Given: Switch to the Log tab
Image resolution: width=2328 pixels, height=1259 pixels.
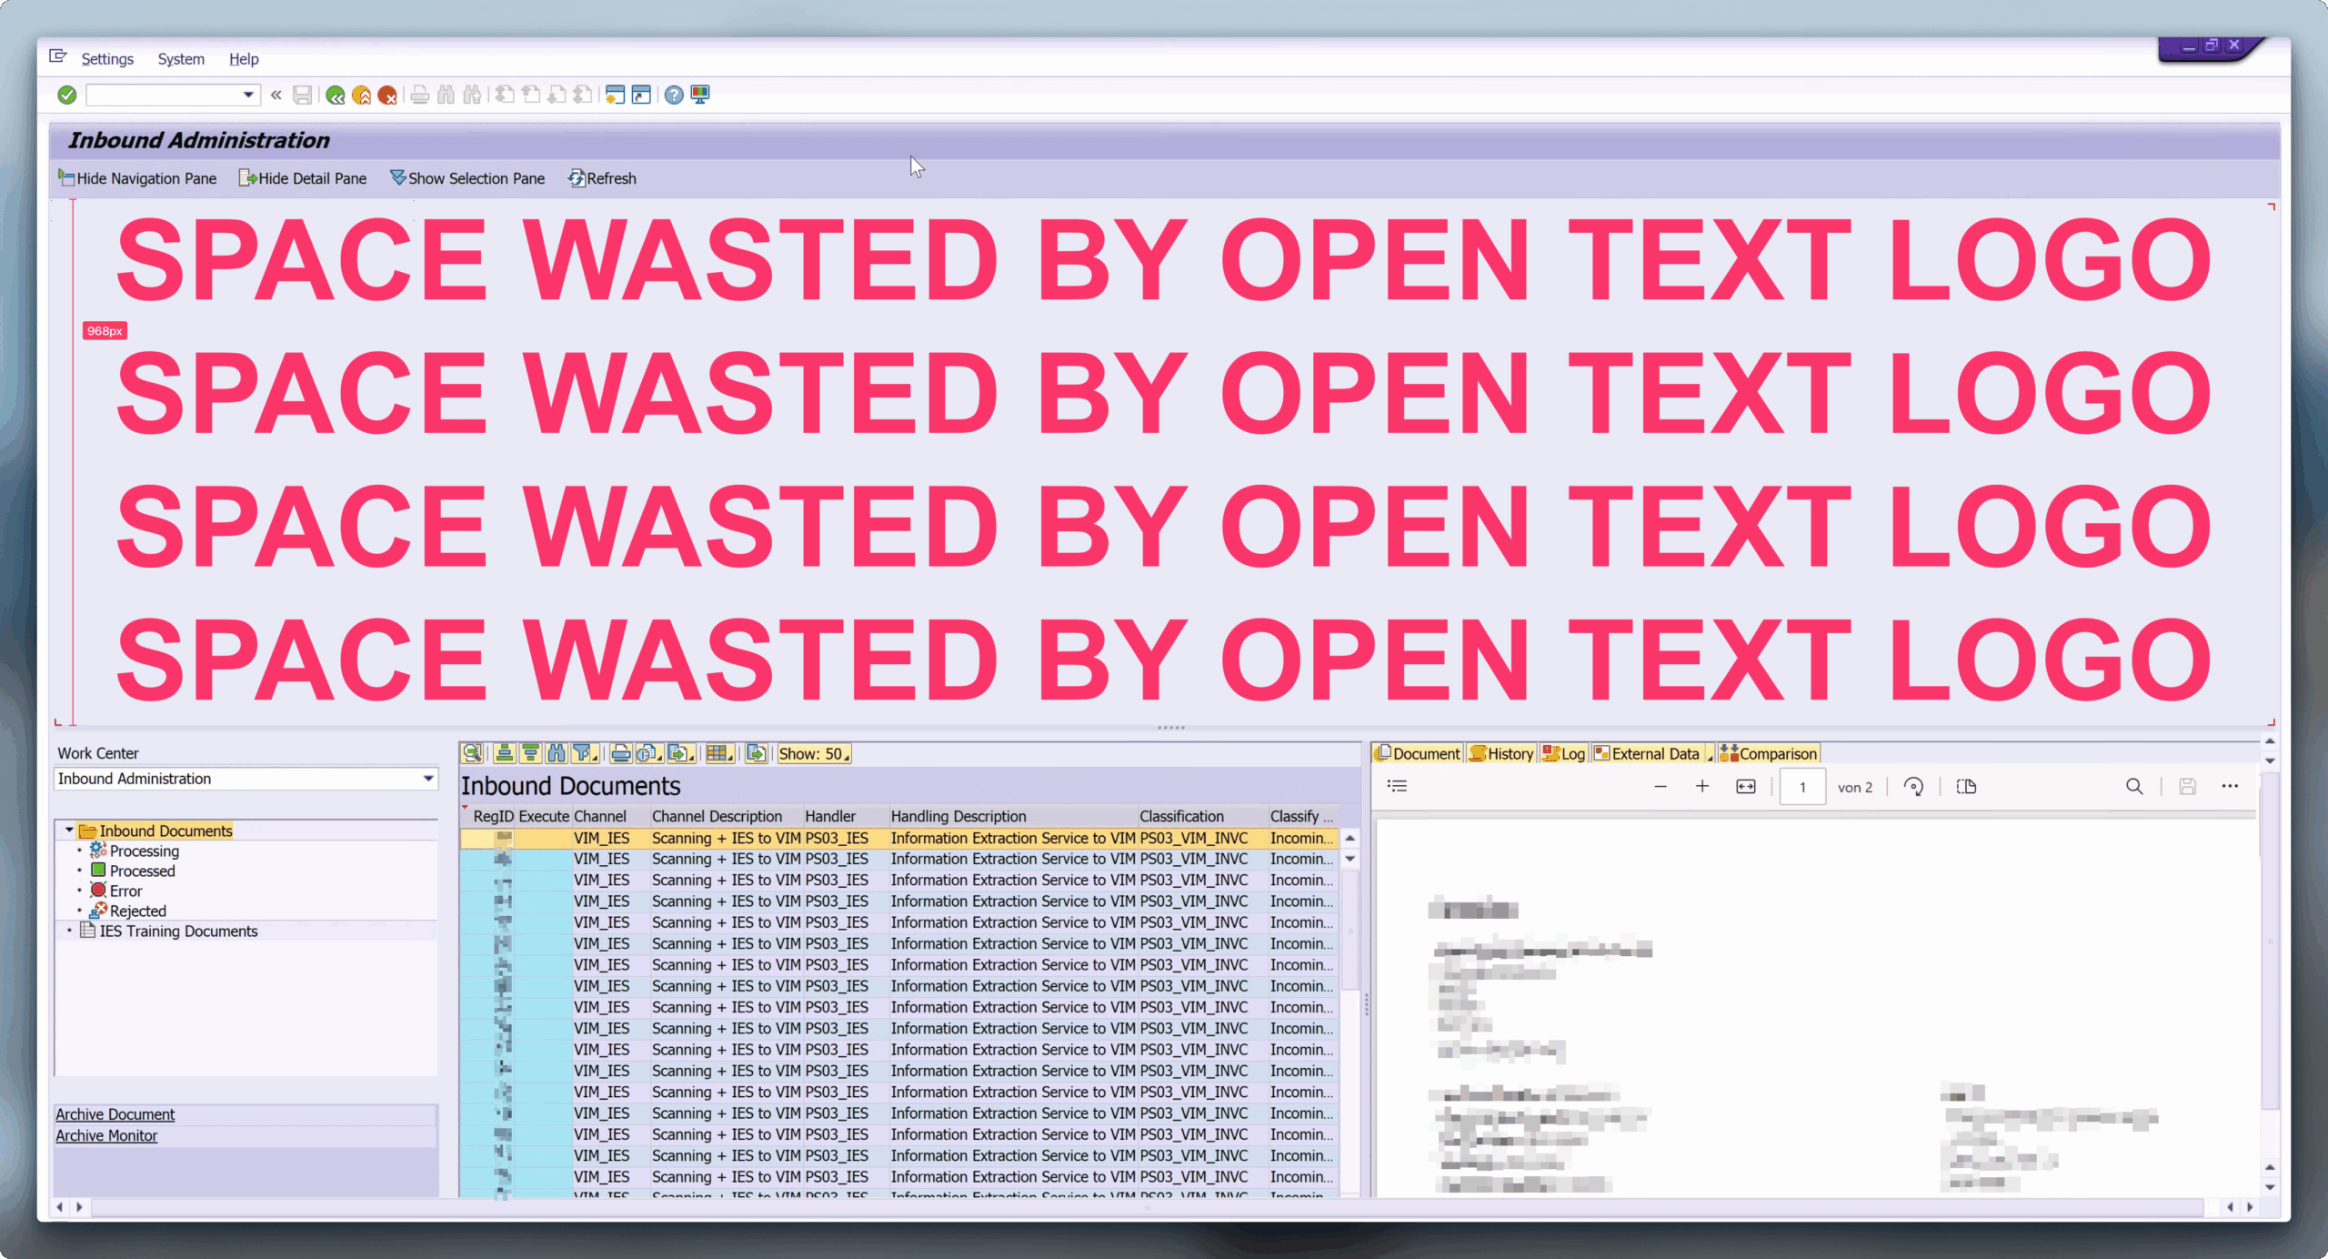Looking at the screenshot, I should click(x=1564, y=754).
